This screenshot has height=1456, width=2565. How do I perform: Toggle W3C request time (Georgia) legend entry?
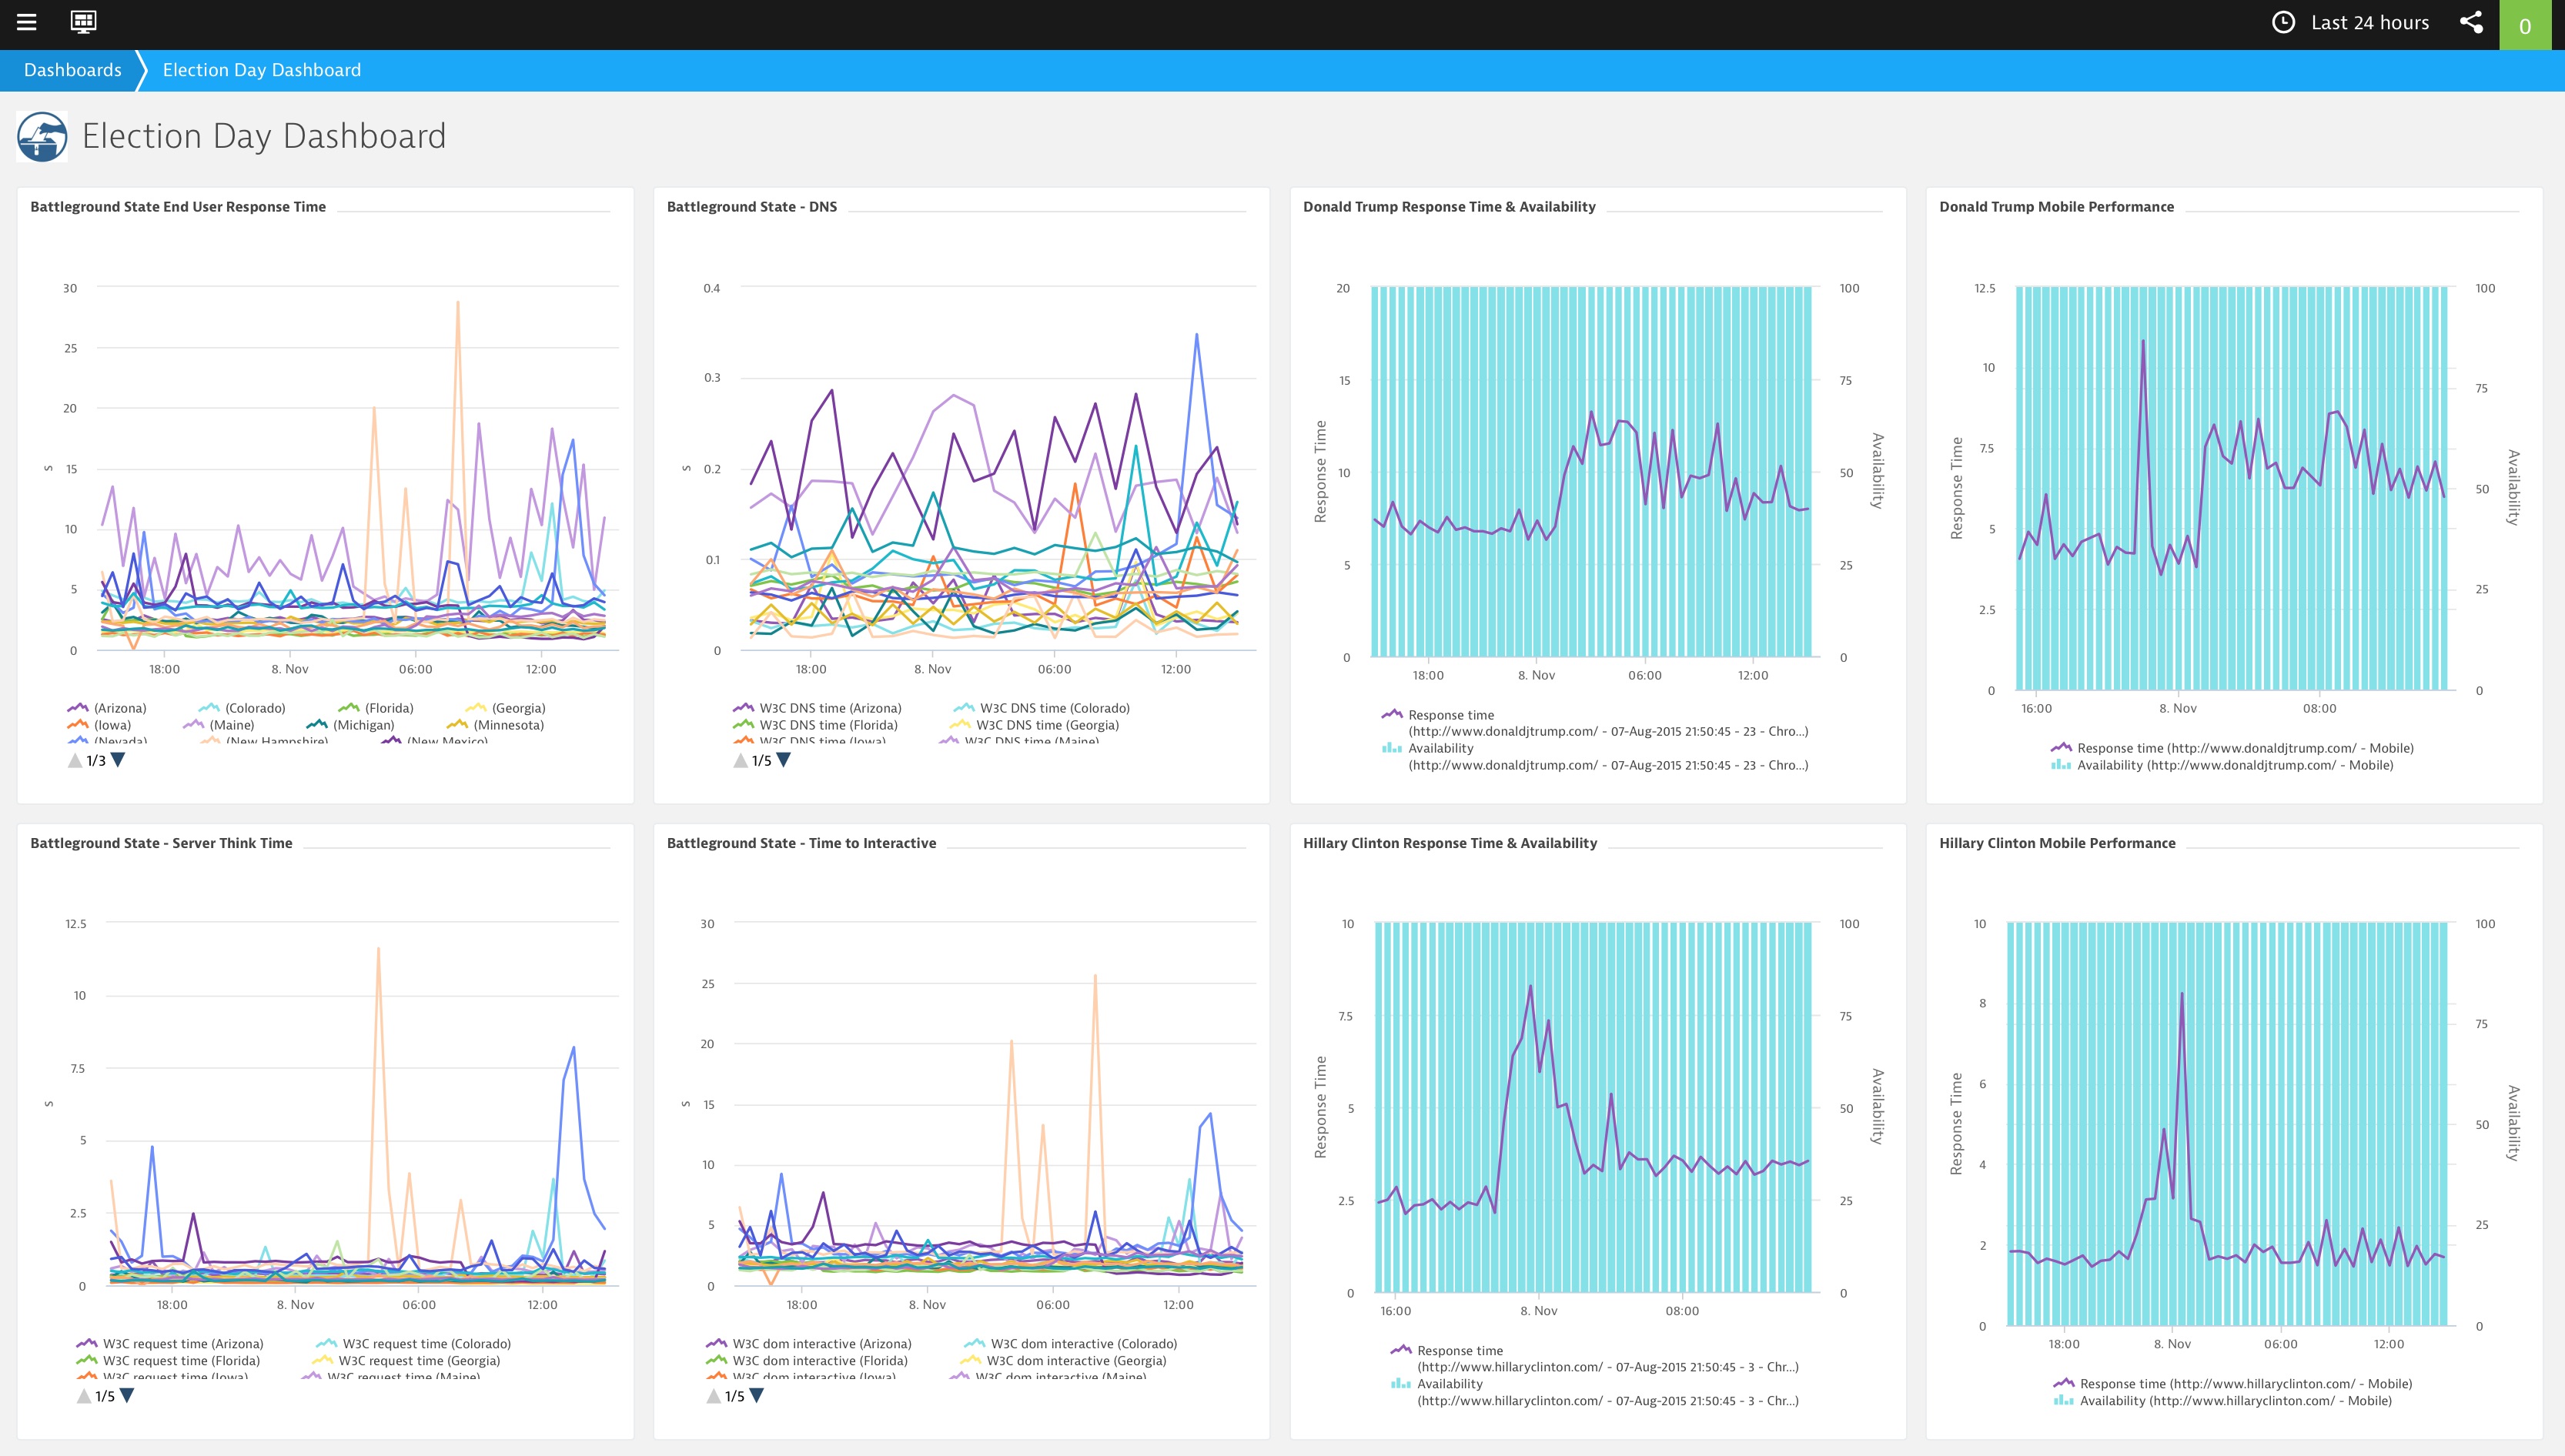coord(406,1361)
